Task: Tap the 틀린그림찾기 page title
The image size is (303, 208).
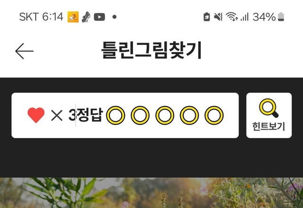Action: coord(151,51)
